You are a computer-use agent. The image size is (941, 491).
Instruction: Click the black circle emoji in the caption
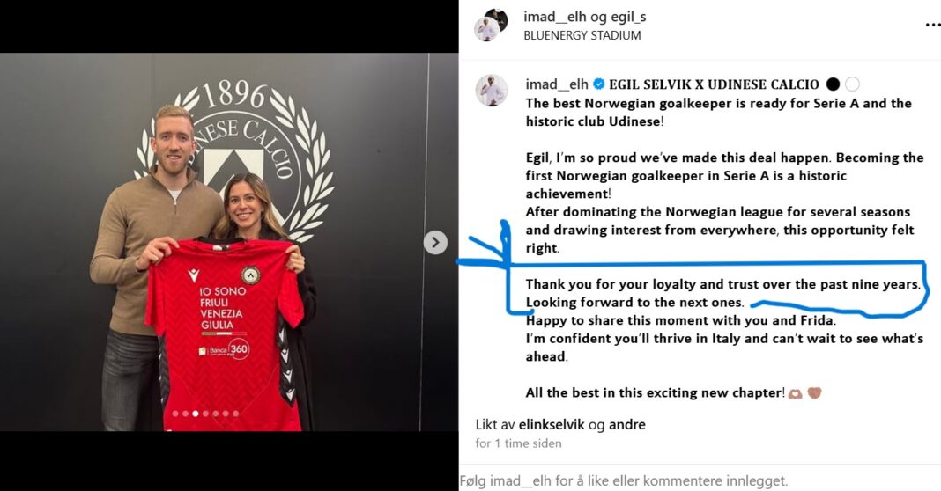click(x=833, y=84)
